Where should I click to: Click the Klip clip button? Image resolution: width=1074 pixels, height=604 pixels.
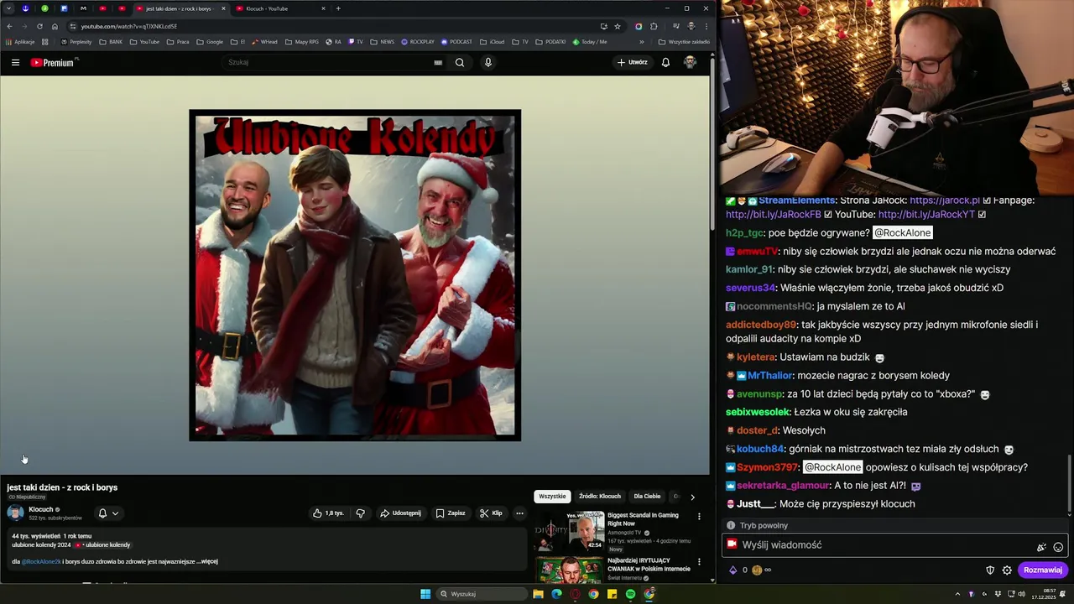pyautogui.click(x=492, y=513)
